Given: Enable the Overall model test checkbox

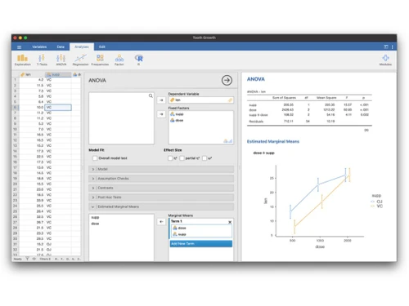Looking at the screenshot, I should 95,158.
